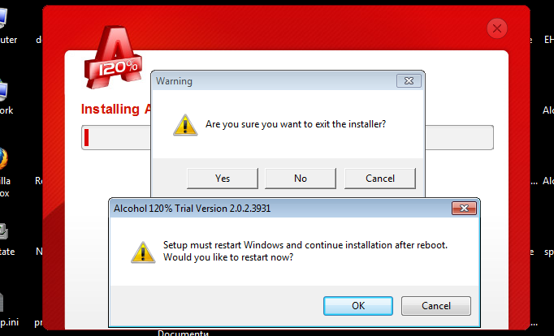Click the Warning dialog title bar

(275, 81)
